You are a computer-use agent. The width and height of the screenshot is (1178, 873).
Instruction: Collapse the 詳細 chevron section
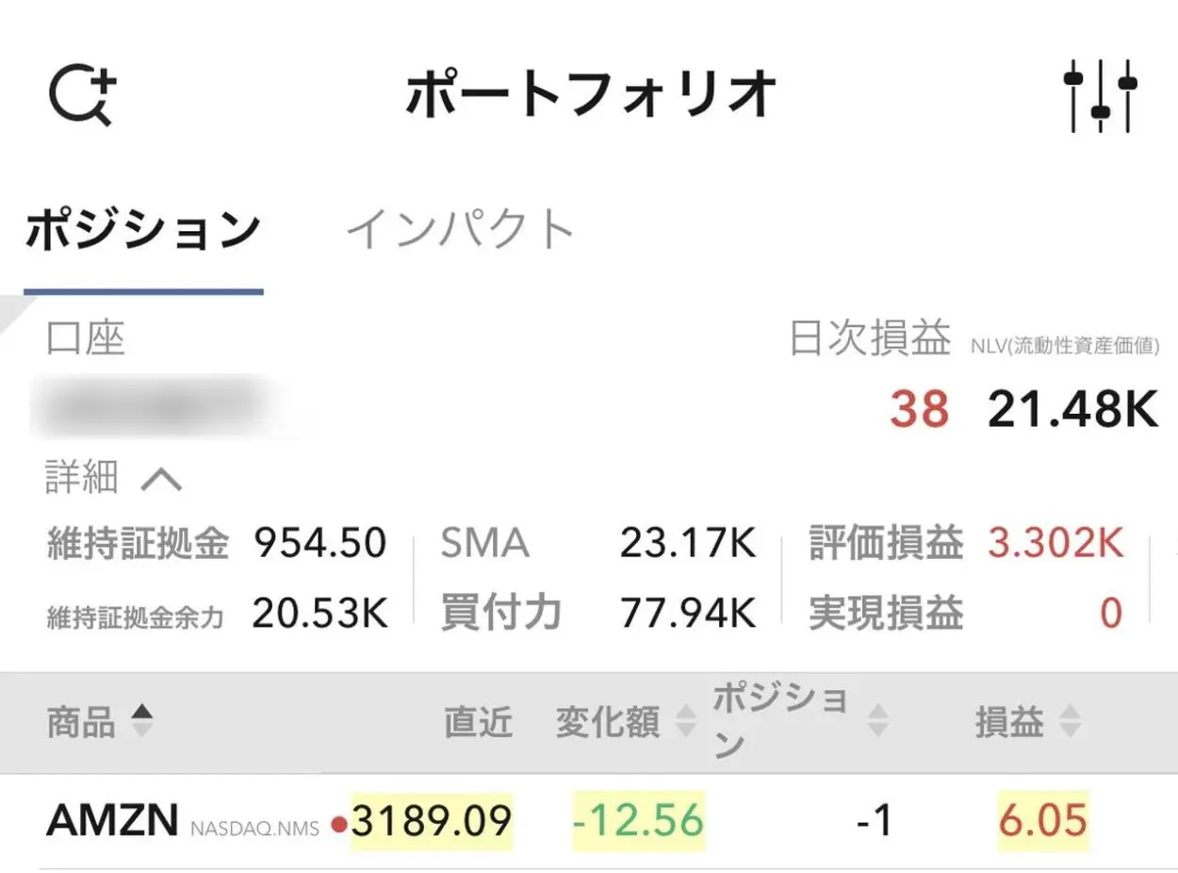tap(161, 481)
